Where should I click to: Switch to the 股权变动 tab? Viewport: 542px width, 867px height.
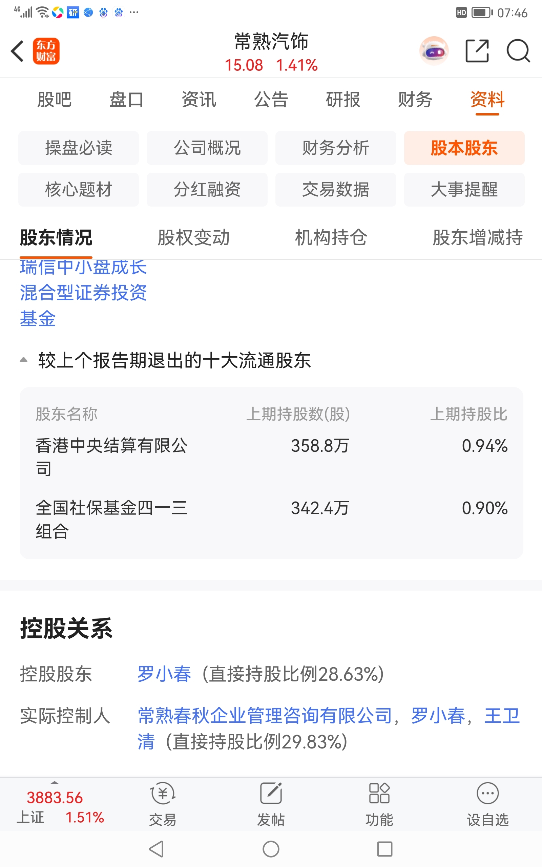point(193,237)
